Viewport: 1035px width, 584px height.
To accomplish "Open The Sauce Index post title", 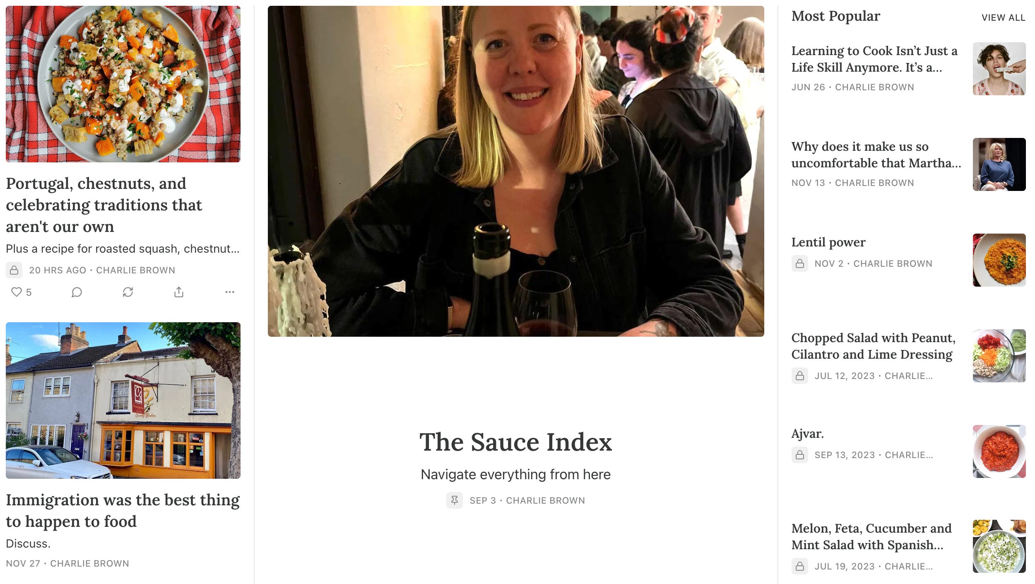I will click(x=516, y=442).
